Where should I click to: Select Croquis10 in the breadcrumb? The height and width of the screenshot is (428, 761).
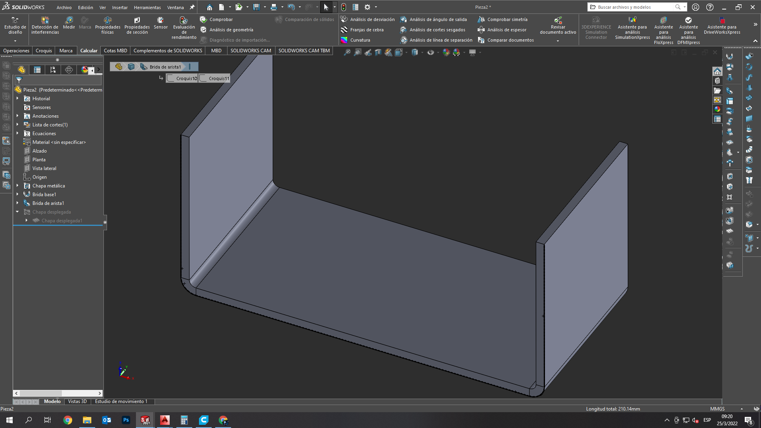(x=182, y=78)
